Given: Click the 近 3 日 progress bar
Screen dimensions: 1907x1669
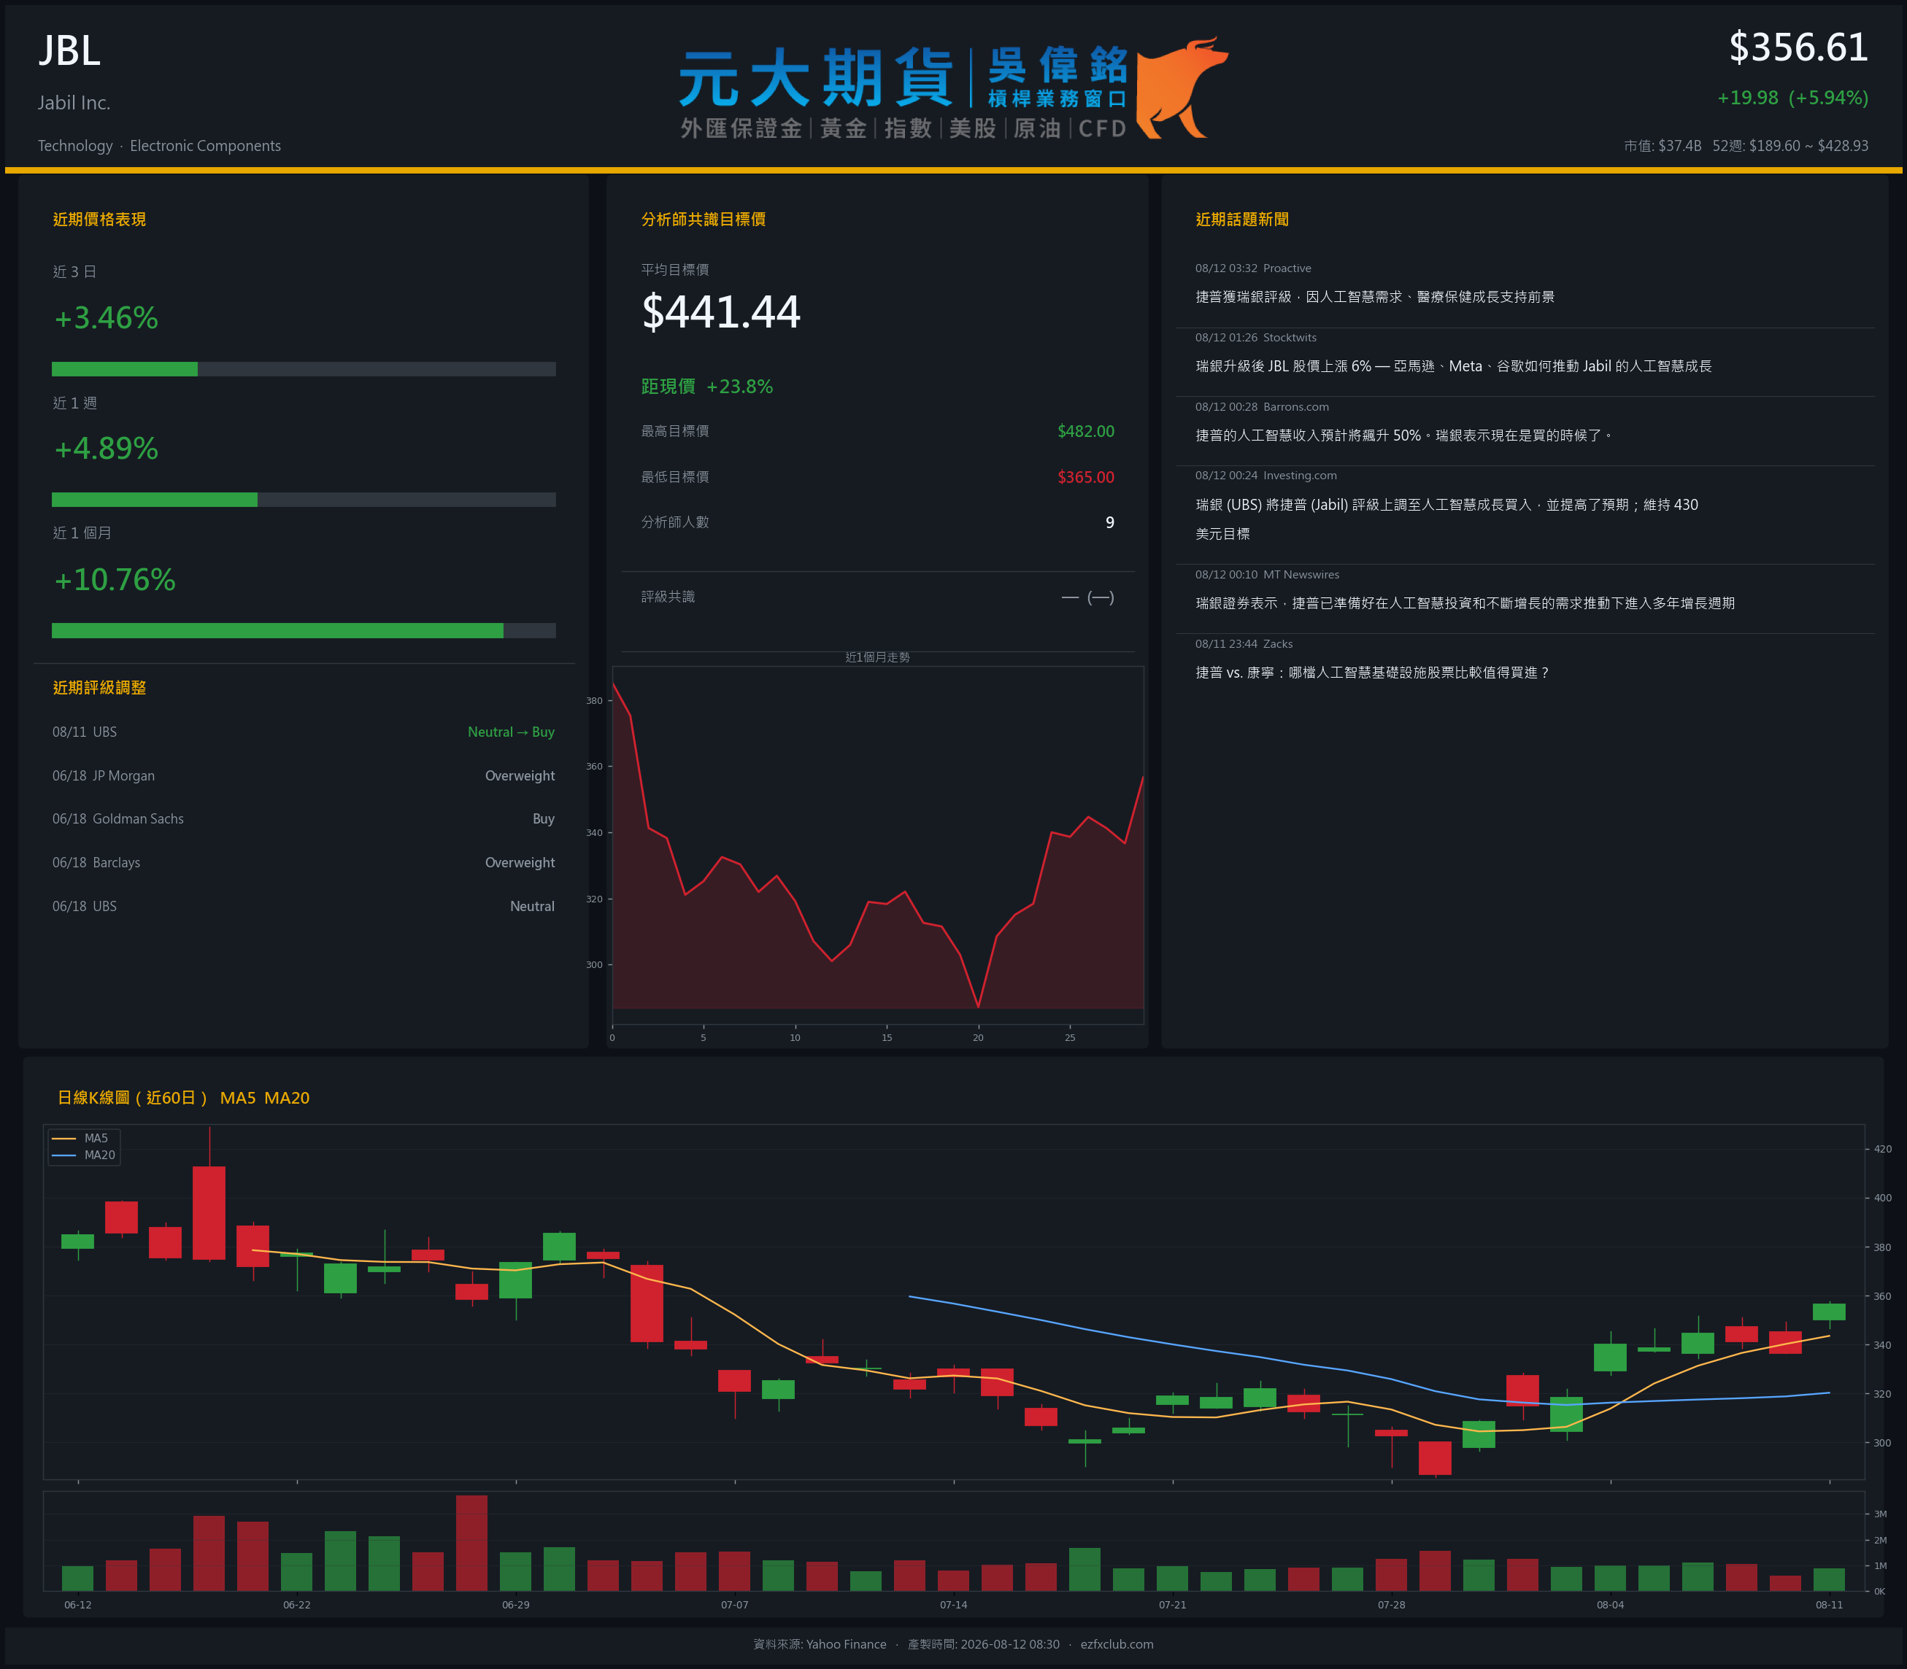Looking at the screenshot, I should [304, 369].
